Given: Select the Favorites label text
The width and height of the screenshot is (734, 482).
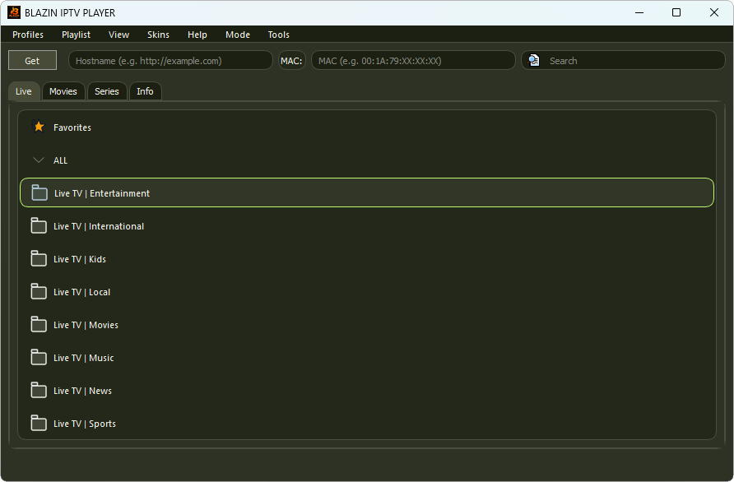Looking at the screenshot, I should [x=72, y=127].
